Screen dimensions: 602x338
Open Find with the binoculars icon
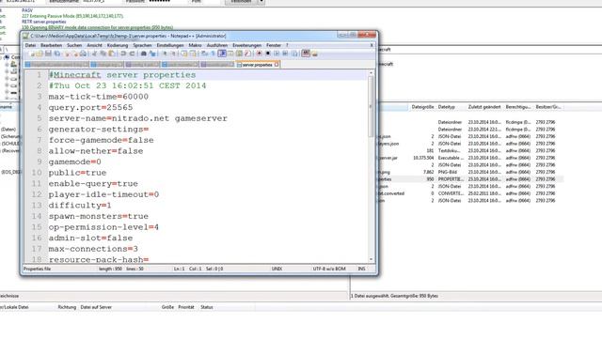144,54
